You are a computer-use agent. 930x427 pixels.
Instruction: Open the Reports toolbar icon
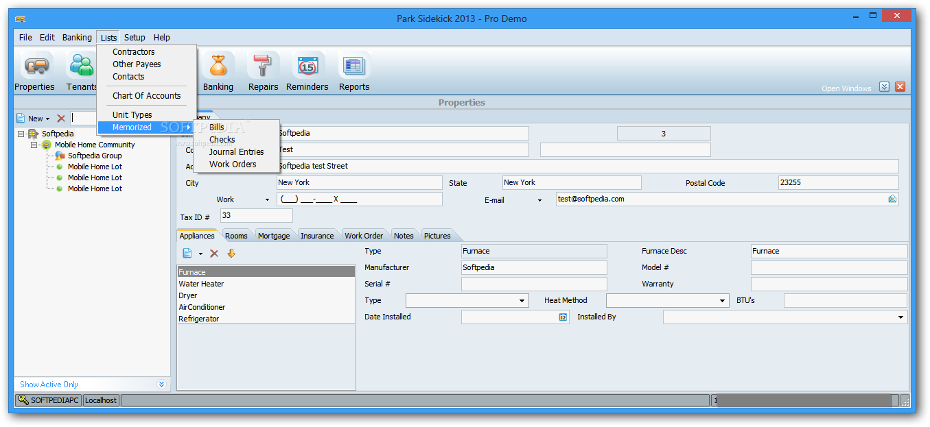354,66
